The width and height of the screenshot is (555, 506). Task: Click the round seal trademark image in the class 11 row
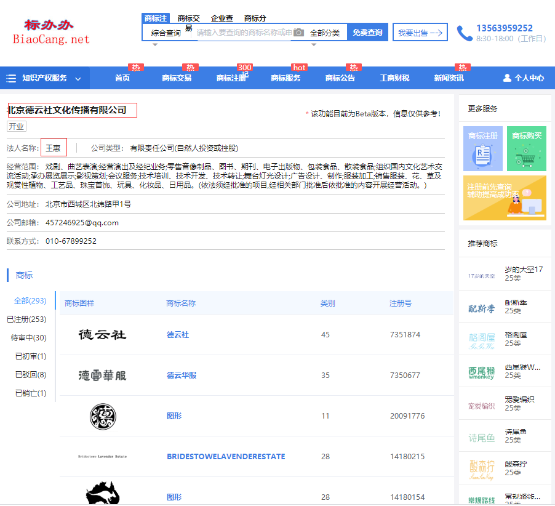click(x=103, y=416)
